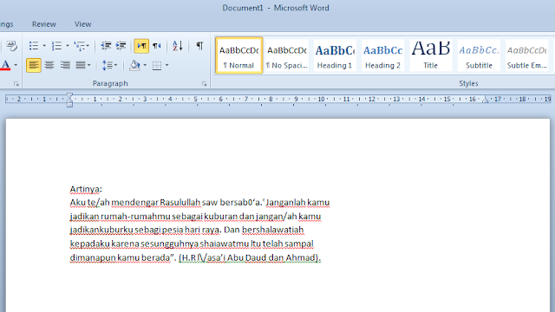The height and width of the screenshot is (312, 555).
Task: Apply the Normal style
Action: (x=239, y=55)
